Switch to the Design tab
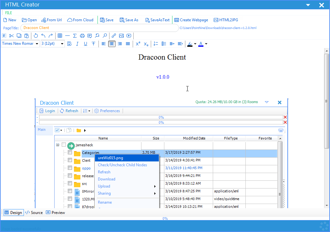The image size is (330, 232). click(x=14, y=212)
